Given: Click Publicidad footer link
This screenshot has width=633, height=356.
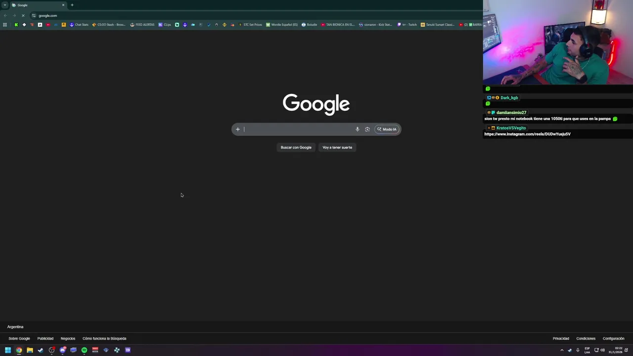Looking at the screenshot, I should tap(45, 339).
